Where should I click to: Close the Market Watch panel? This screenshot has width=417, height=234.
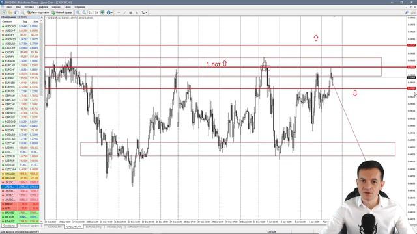click(x=42, y=18)
